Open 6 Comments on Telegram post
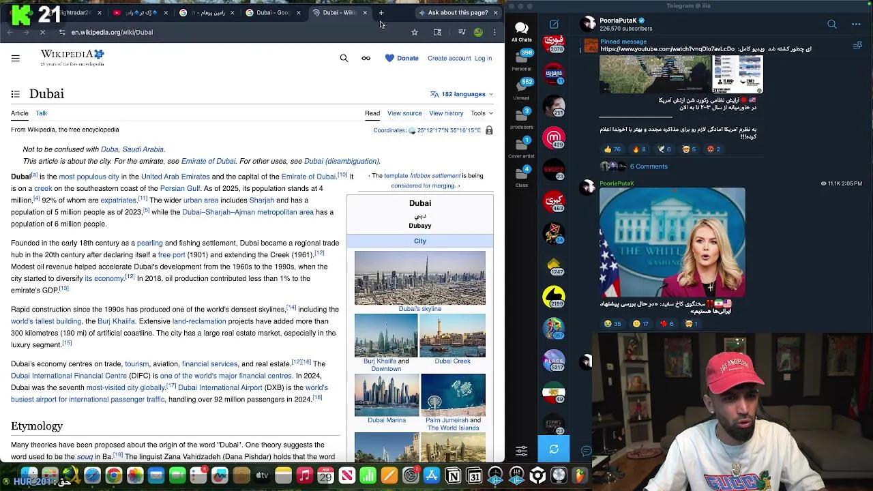873x491 pixels. tap(649, 166)
